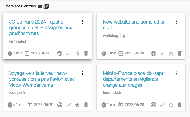Mark JO de Paris entry as read

tap(68, 53)
